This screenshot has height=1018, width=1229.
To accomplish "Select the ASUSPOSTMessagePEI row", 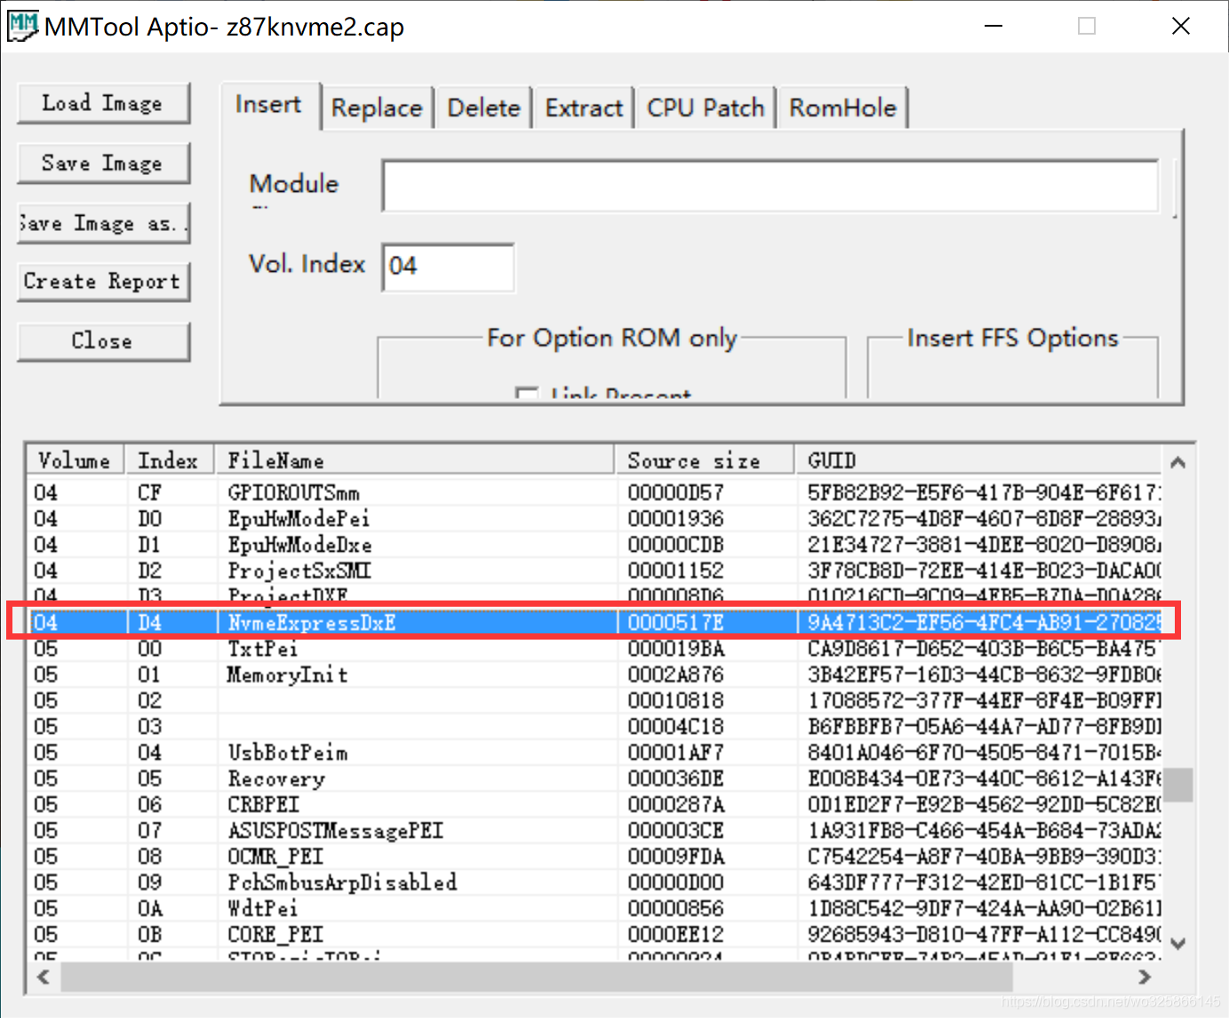I will (594, 830).
